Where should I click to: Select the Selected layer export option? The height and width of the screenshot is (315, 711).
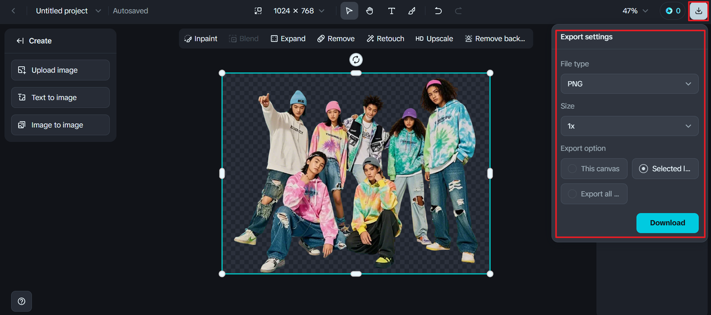665,168
